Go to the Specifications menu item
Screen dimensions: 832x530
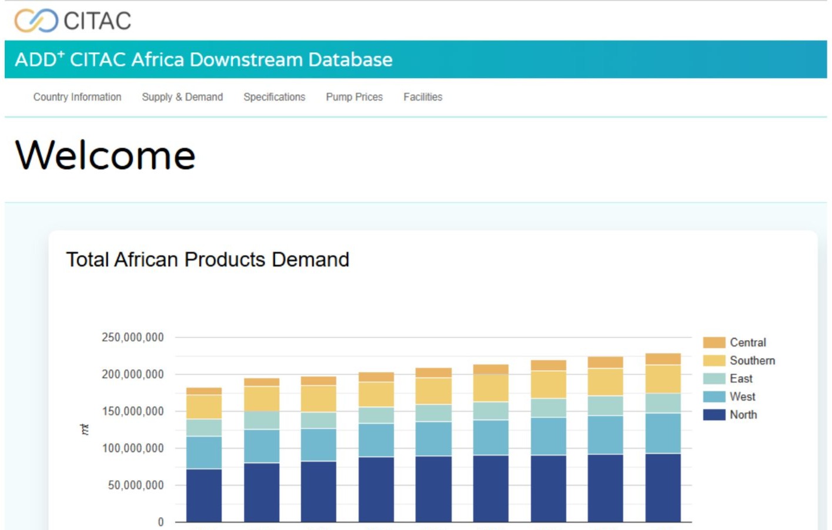[274, 97]
